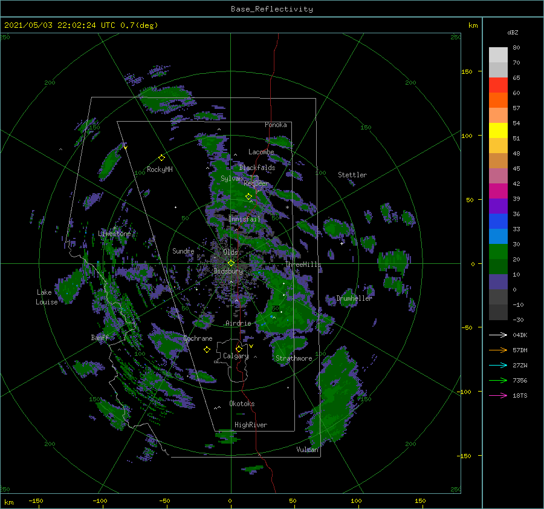The height and width of the screenshot is (509, 544).
Task: Click the HighRiver label
Action: tap(251, 425)
